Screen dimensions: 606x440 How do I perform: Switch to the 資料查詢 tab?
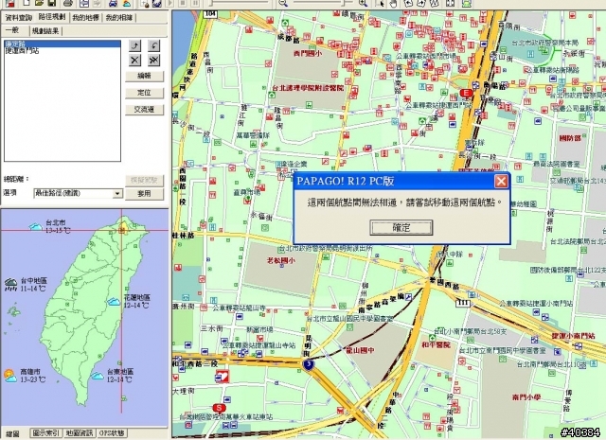19,17
